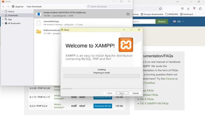Open containing folder for xampp installer
Image resolution: width=205 pixels, height=115 pixels.
[128, 14]
